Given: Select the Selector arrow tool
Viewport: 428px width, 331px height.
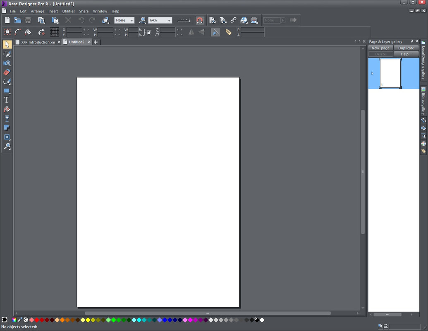Looking at the screenshot, I should tap(7, 45).
